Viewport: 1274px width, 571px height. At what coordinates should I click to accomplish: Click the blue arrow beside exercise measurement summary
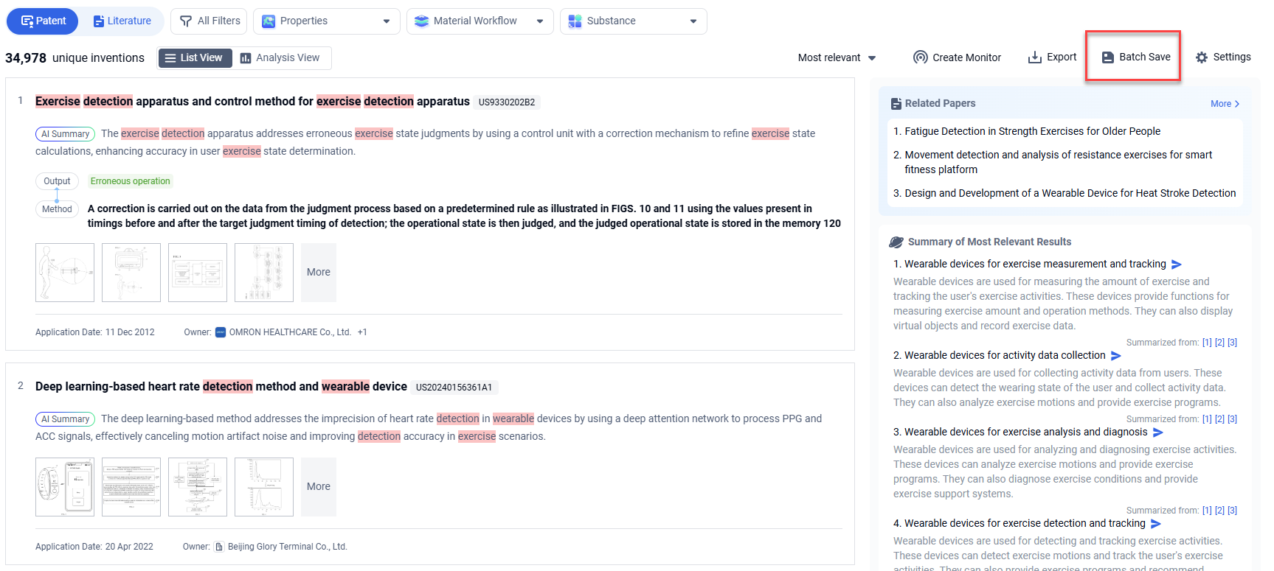tap(1177, 265)
